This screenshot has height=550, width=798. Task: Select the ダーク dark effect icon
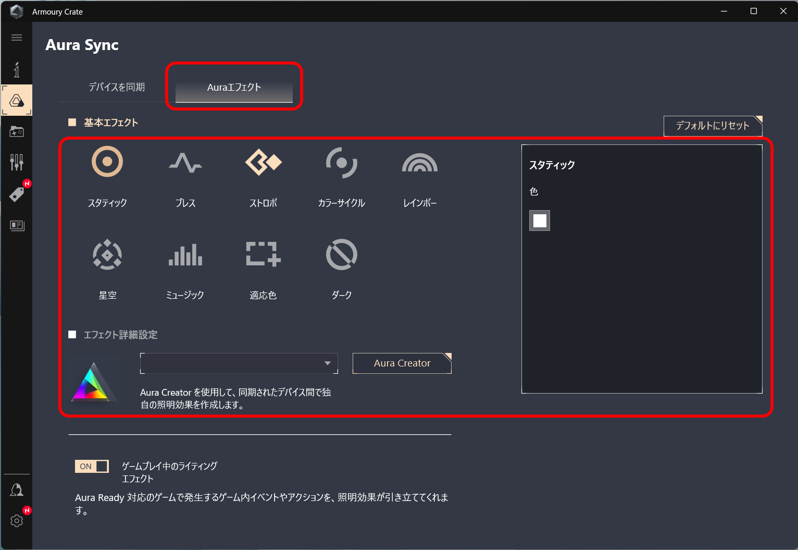point(342,254)
